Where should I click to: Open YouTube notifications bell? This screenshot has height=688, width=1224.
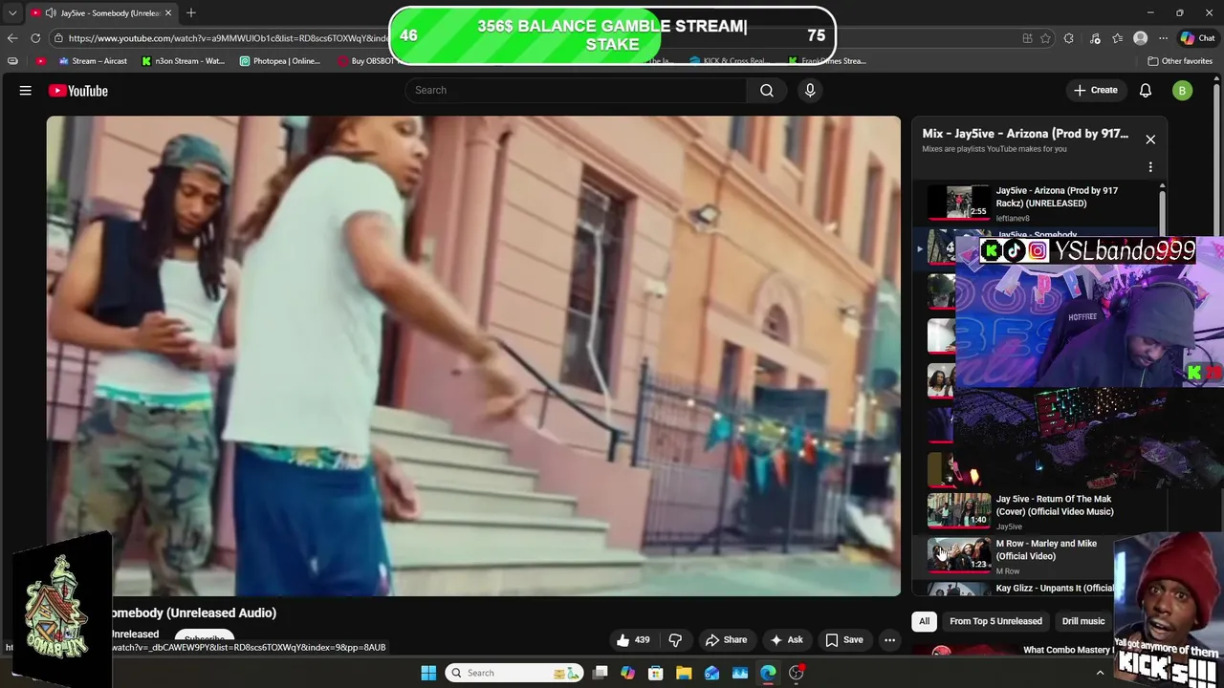1146,91
